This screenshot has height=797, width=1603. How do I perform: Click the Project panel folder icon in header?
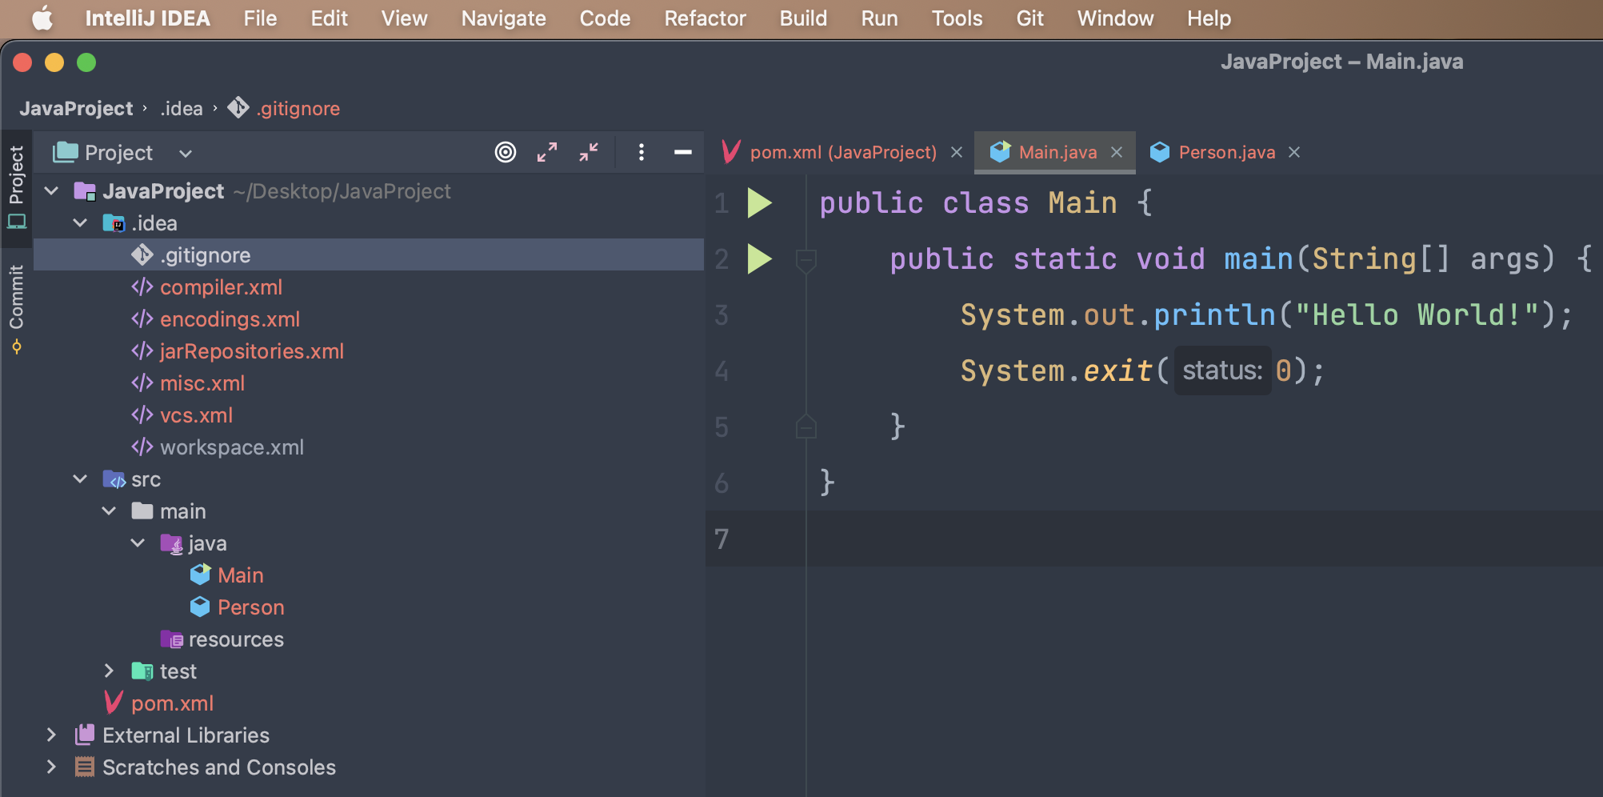(65, 151)
